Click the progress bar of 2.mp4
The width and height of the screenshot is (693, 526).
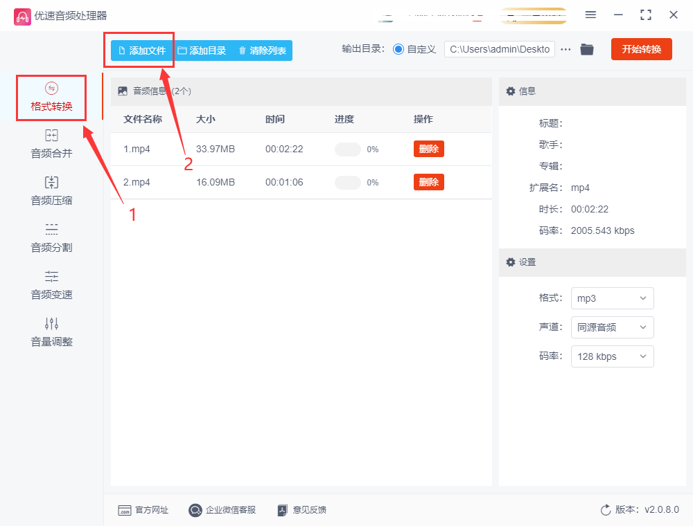(348, 183)
